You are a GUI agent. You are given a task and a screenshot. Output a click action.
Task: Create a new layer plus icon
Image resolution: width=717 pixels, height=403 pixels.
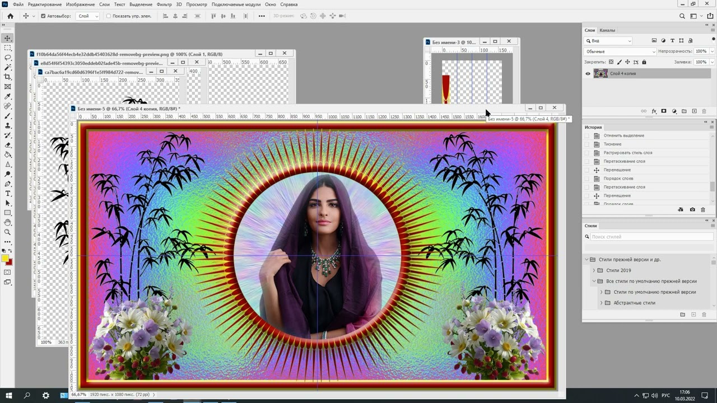coord(694,111)
